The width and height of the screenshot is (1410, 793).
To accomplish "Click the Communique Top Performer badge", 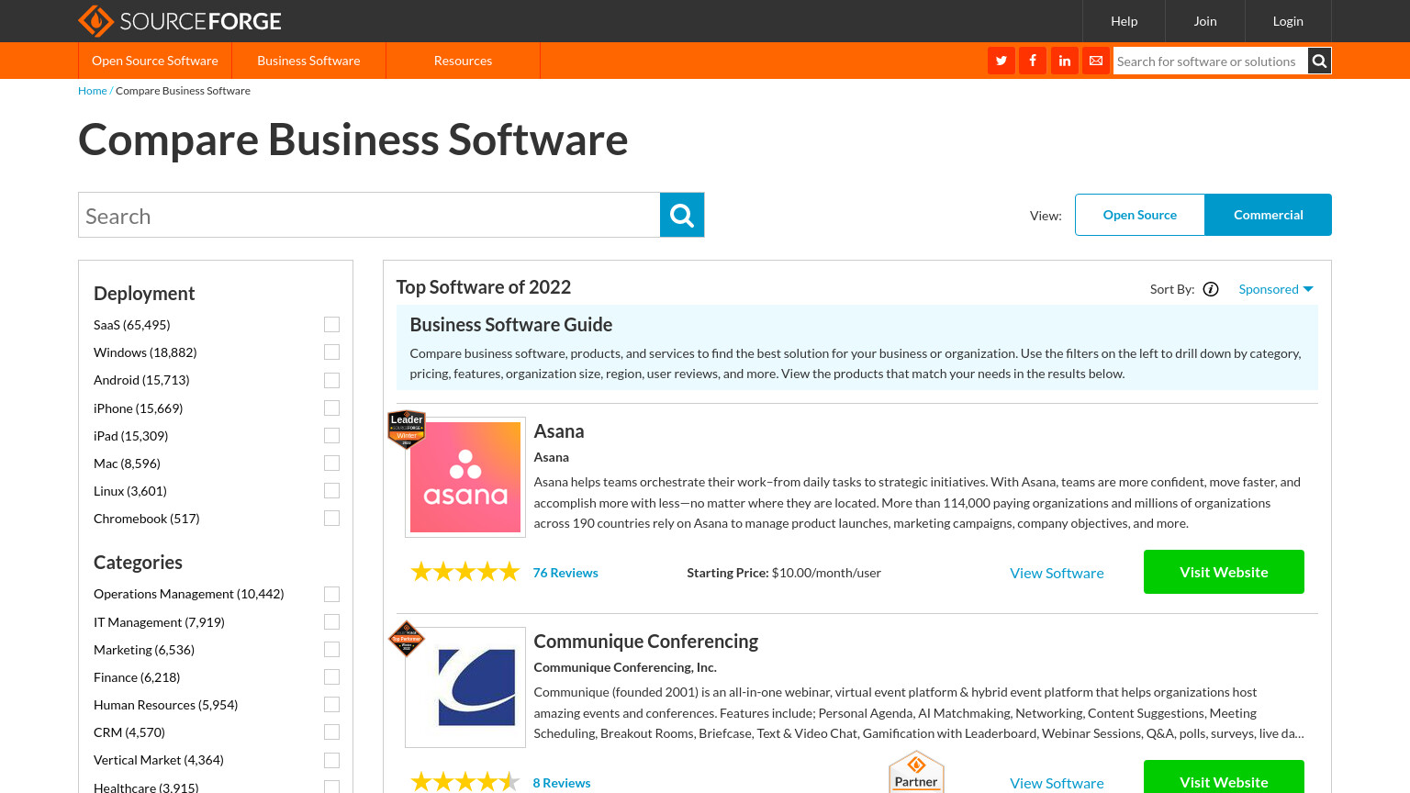I will point(407,639).
